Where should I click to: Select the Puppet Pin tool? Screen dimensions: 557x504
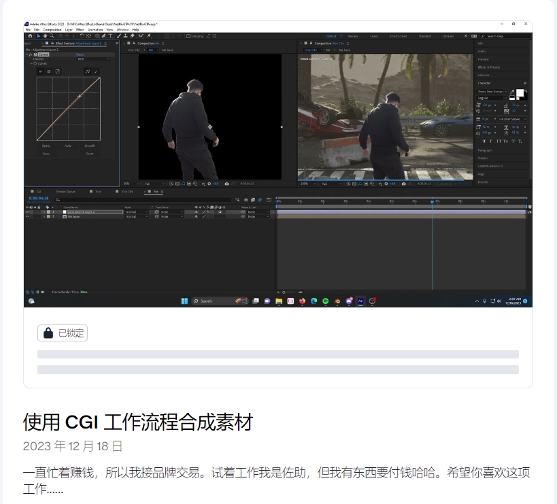[x=148, y=36]
